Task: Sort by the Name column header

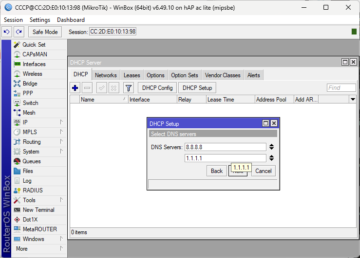Action: [x=104, y=99]
